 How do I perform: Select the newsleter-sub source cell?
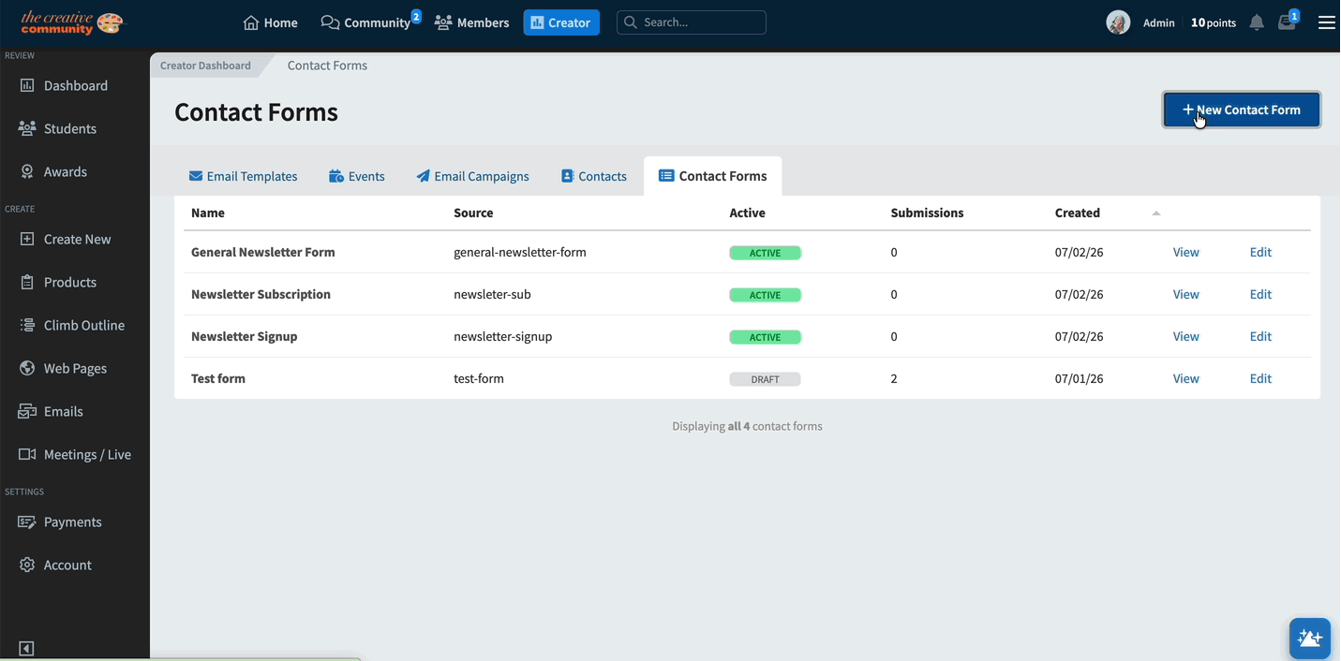492,294
